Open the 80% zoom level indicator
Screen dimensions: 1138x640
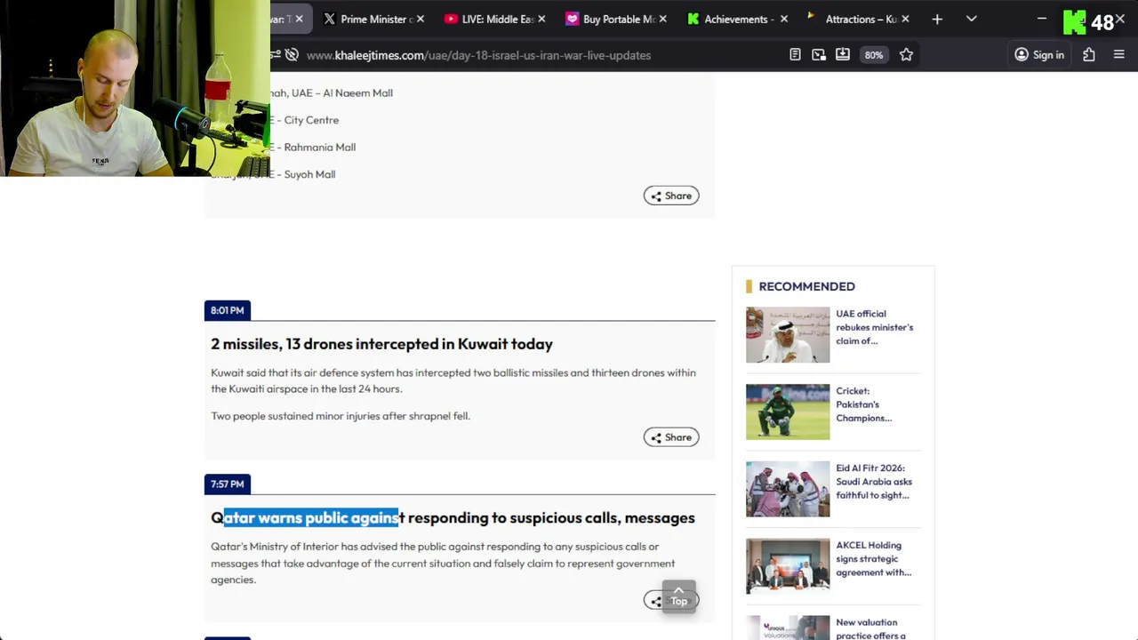click(x=874, y=55)
